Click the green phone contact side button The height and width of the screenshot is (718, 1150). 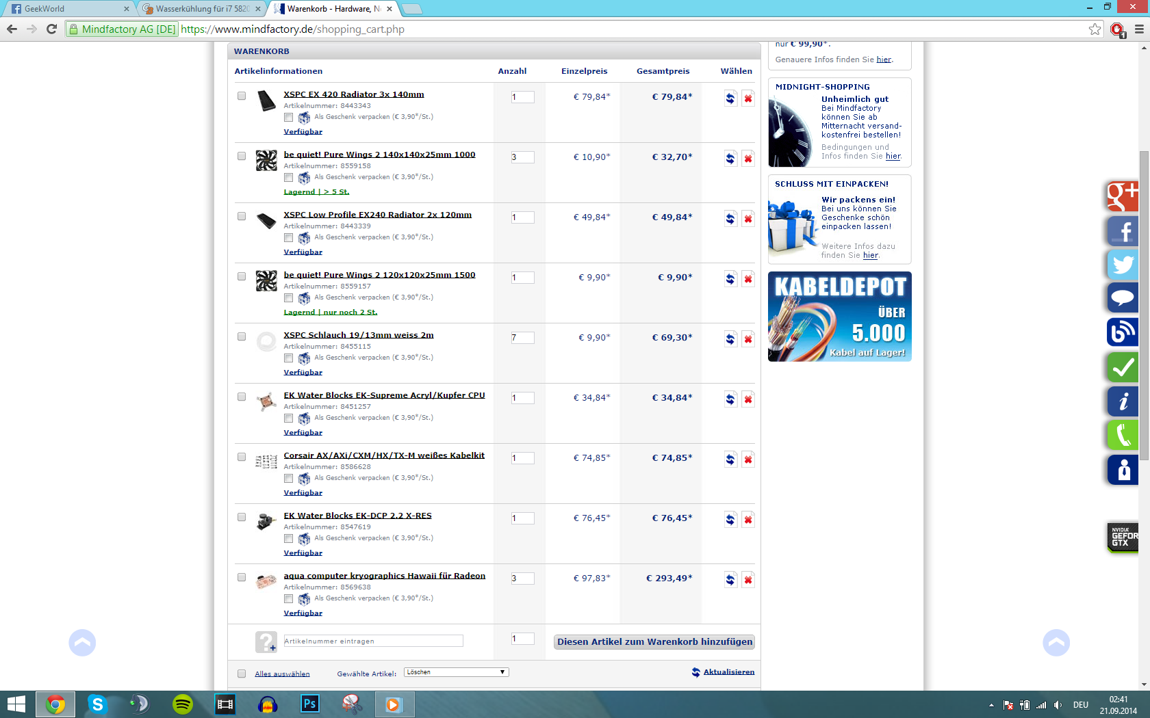click(x=1123, y=435)
